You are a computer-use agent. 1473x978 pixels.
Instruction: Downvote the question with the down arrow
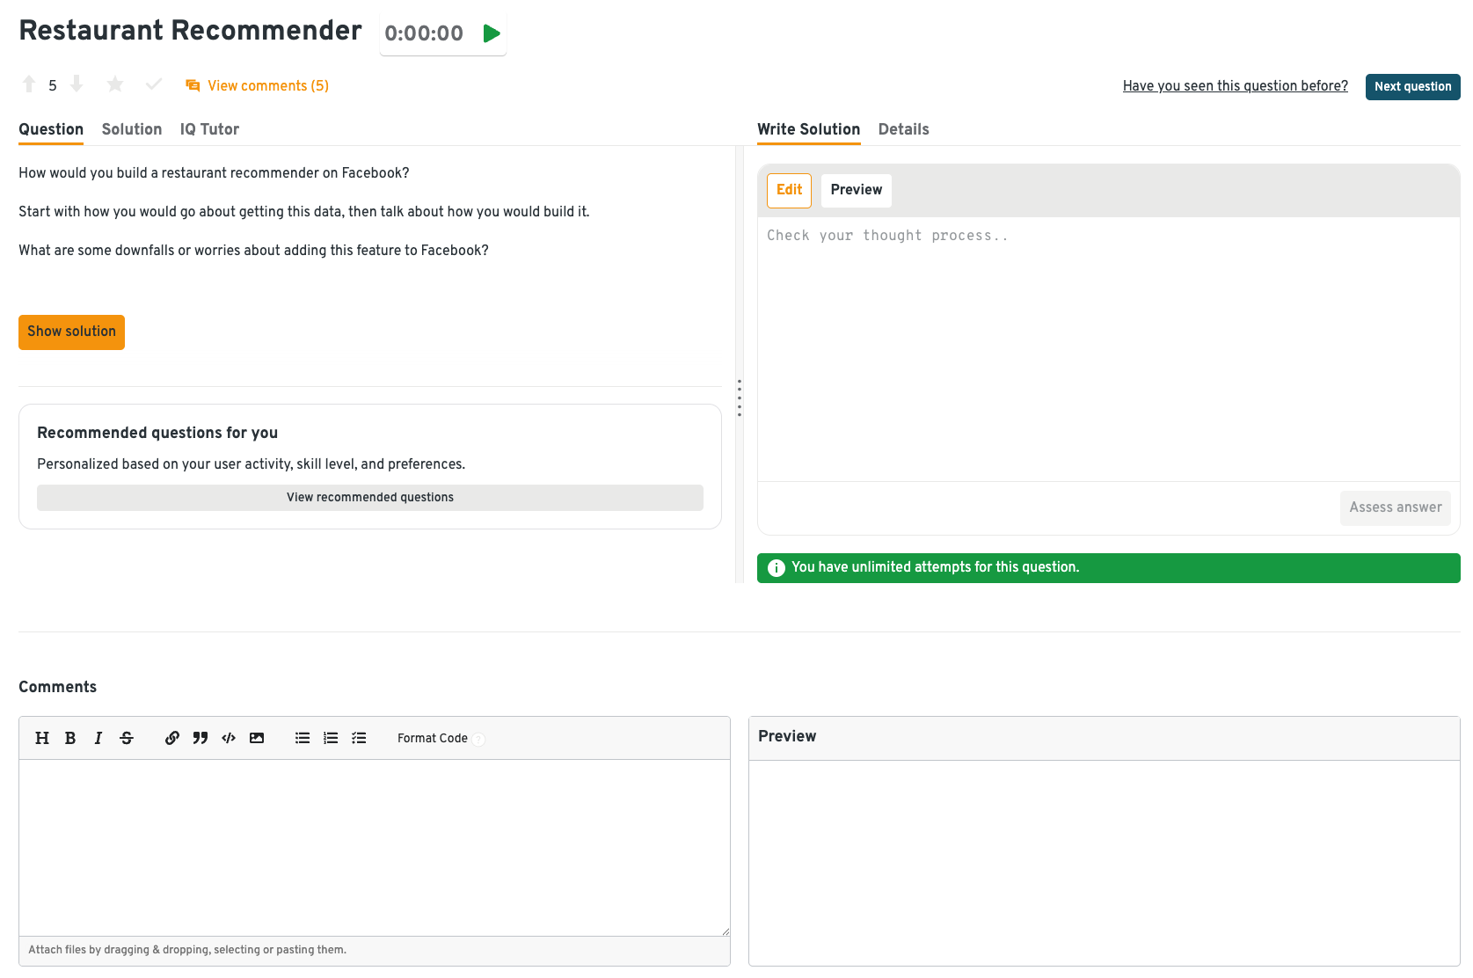coord(77,84)
